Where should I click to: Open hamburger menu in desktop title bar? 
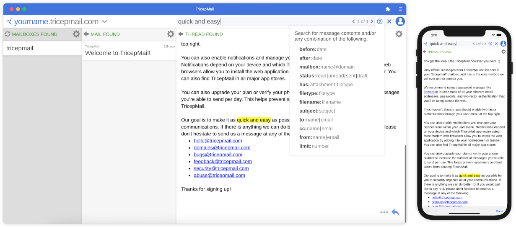[x=400, y=9]
